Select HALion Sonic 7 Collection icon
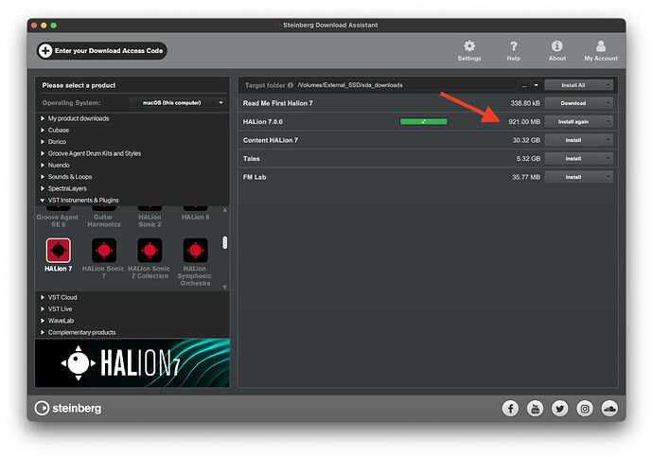This screenshot has width=653, height=457. (150, 250)
